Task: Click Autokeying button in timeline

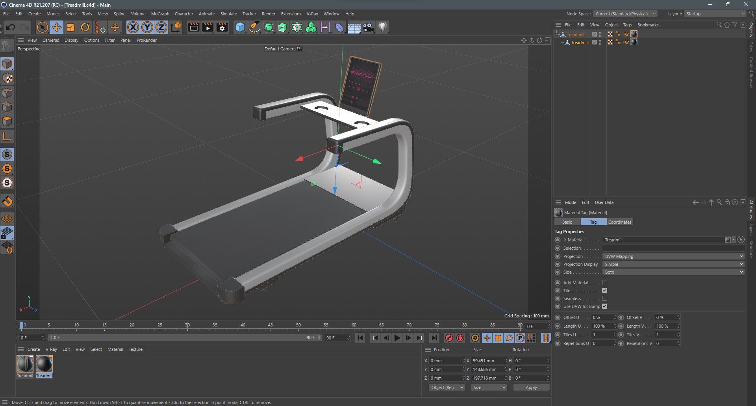Action: pos(460,338)
